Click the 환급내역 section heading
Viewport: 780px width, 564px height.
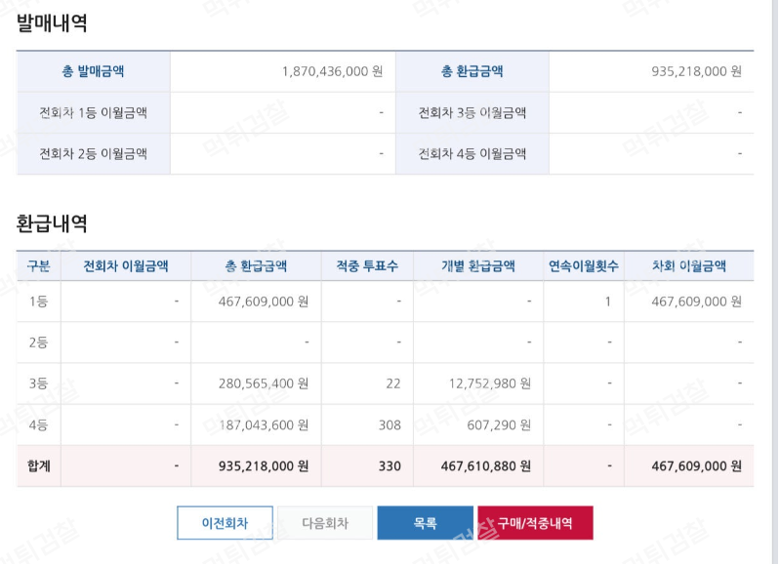tap(52, 223)
